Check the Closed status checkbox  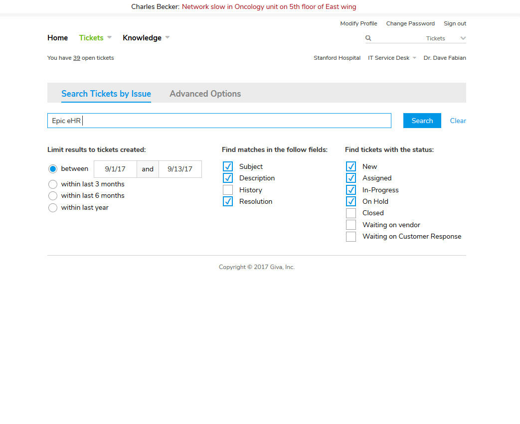pyautogui.click(x=351, y=213)
